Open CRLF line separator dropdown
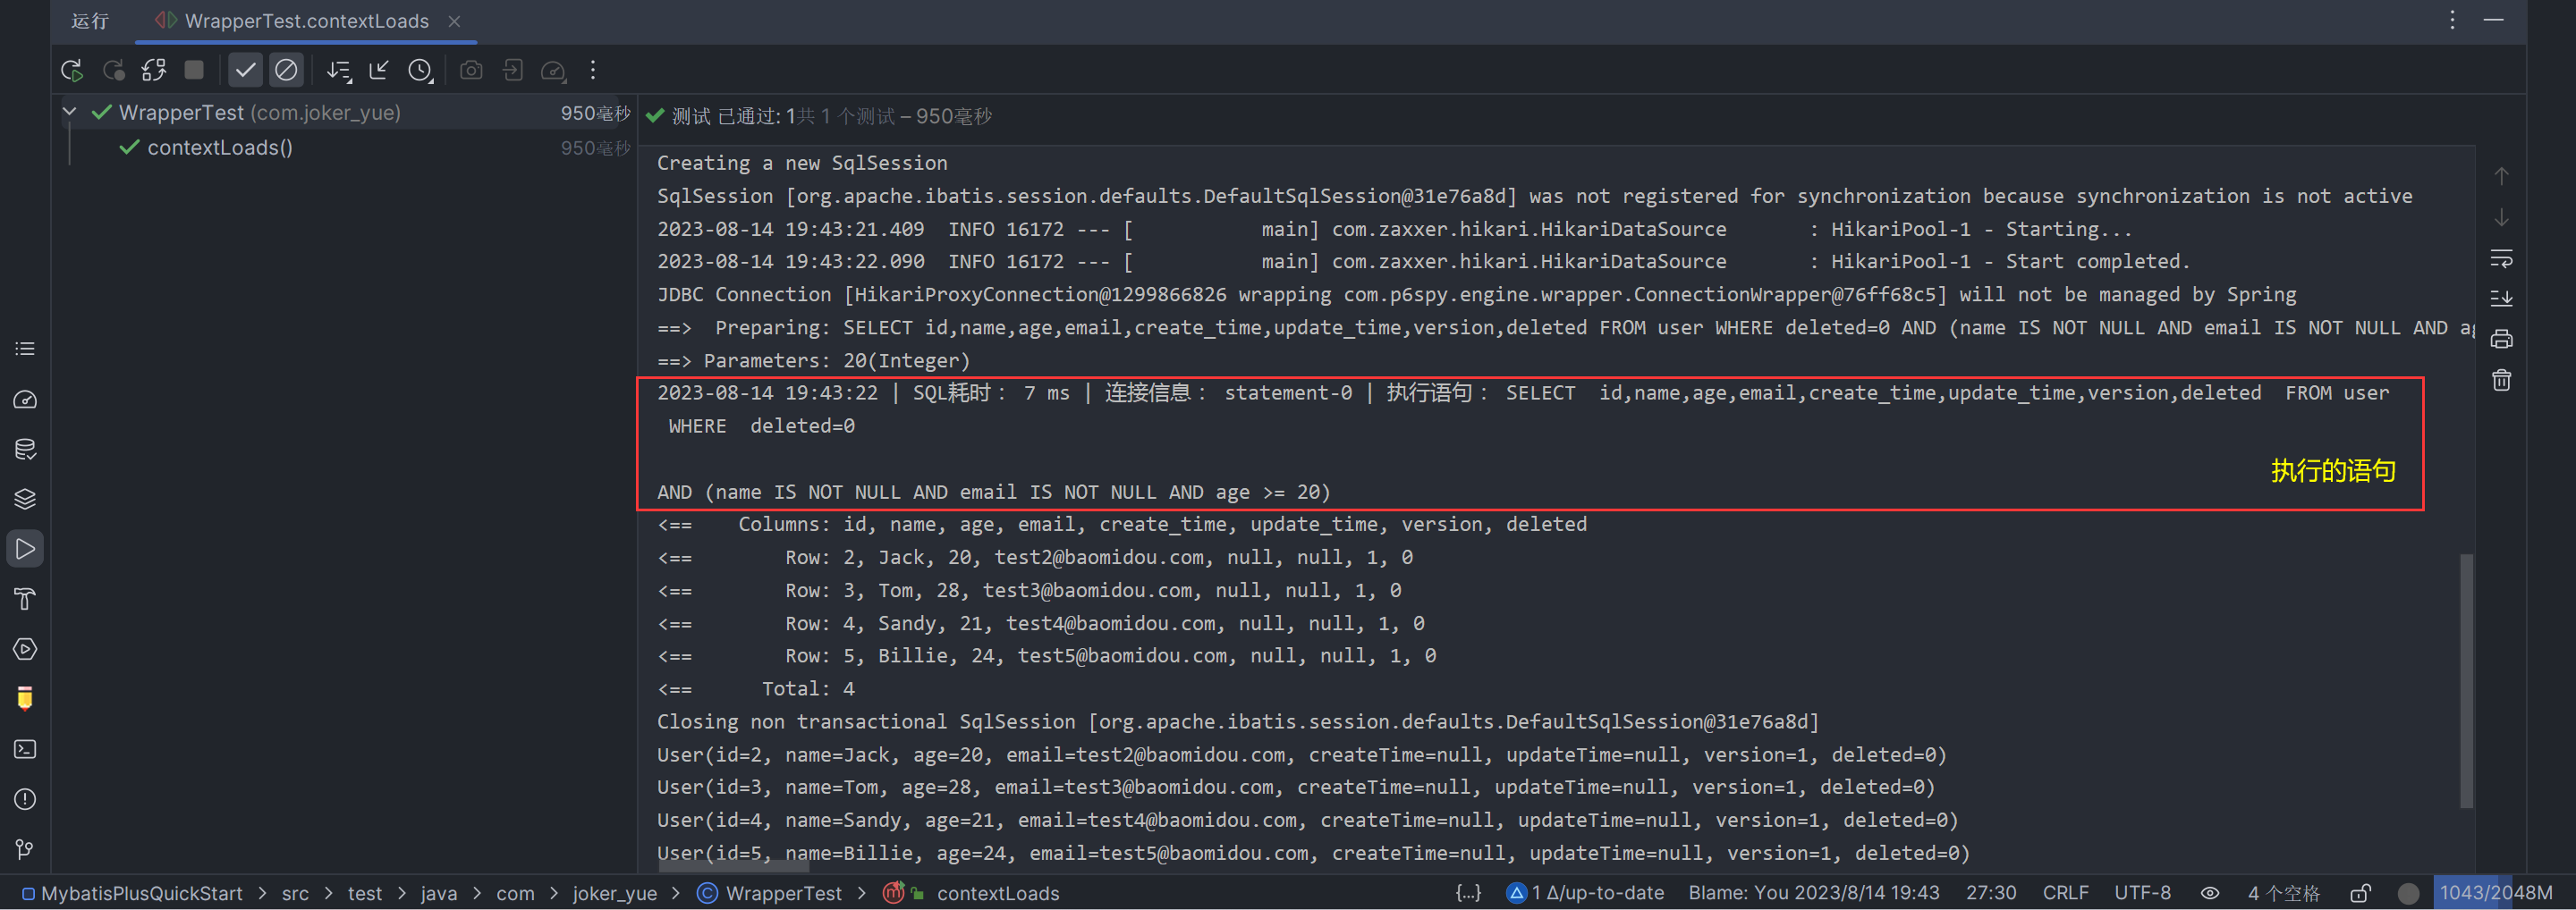 click(2064, 893)
